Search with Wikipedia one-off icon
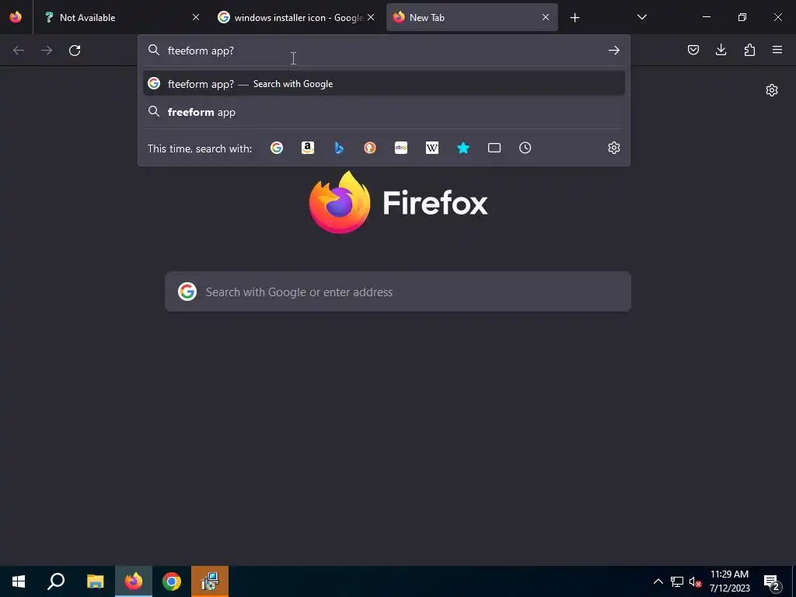796x597 pixels. [x=432, y=148]
